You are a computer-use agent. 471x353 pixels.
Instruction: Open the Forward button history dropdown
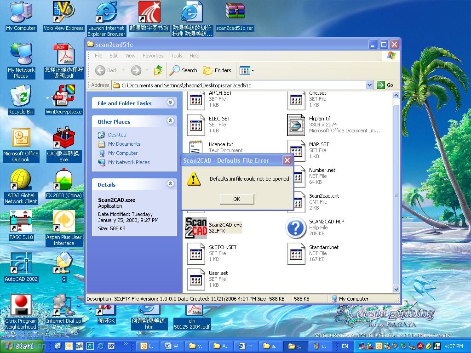[x=147, y=70]
